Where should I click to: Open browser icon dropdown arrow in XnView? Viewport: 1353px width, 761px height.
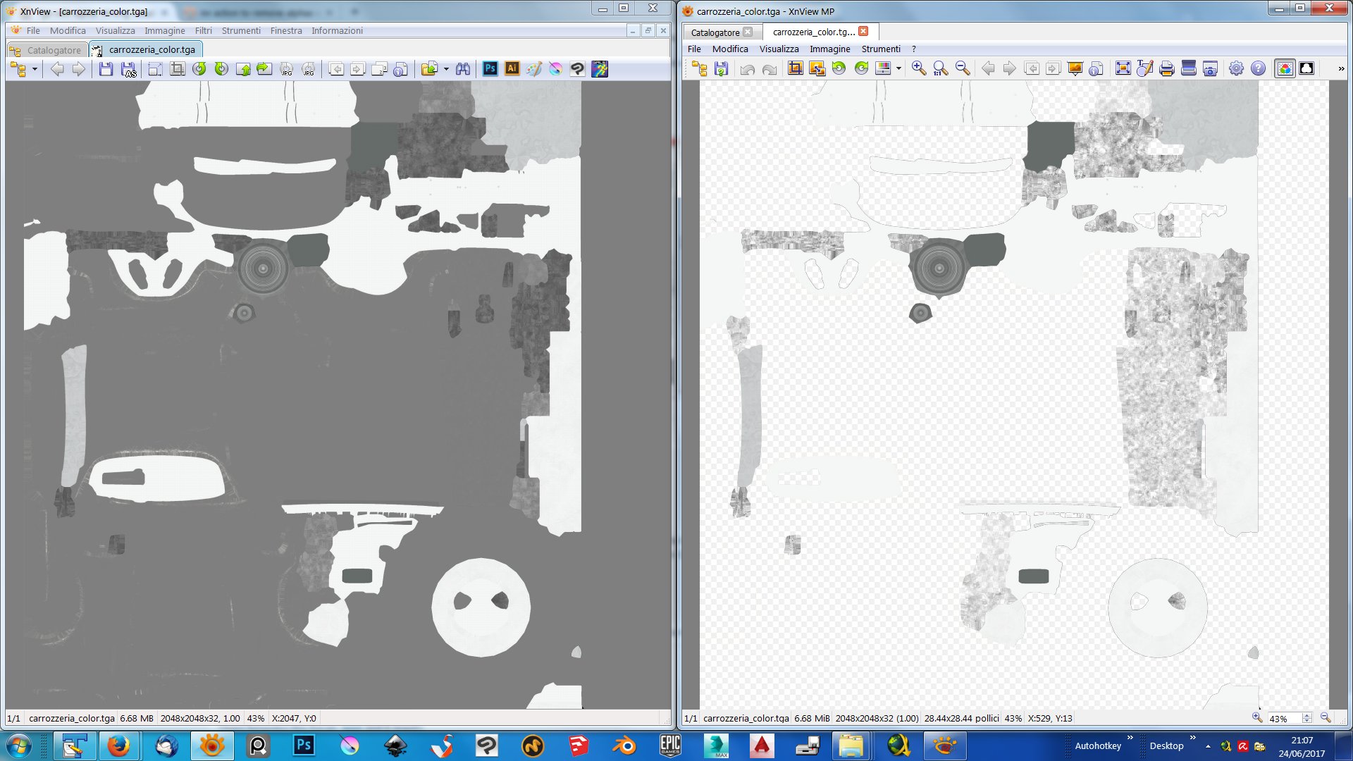click(35, 69)
